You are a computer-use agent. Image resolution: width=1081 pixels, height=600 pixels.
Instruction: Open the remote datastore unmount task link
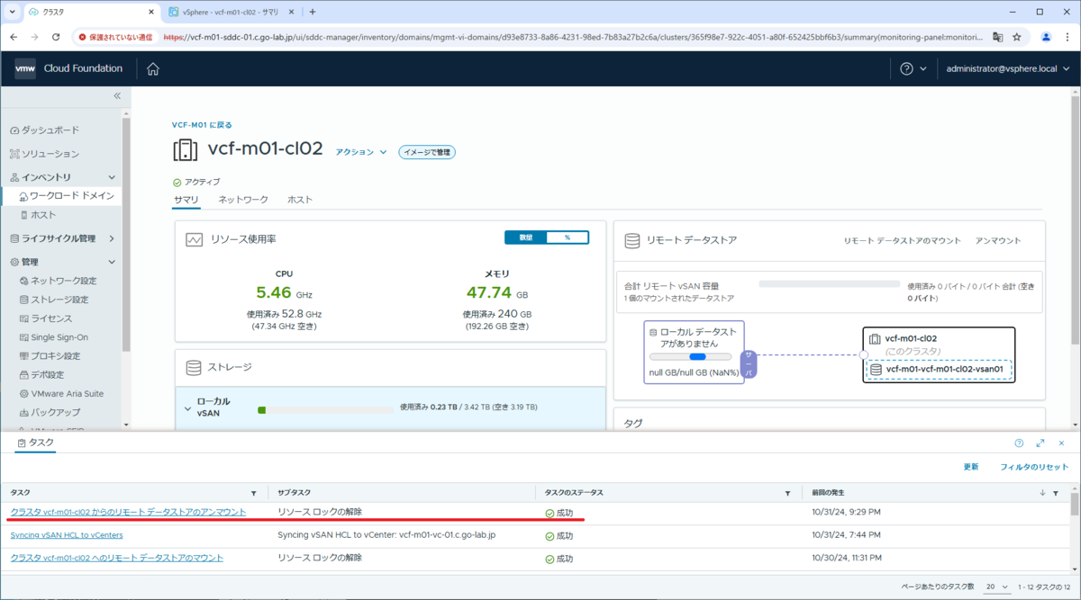[x=128, y=512]
